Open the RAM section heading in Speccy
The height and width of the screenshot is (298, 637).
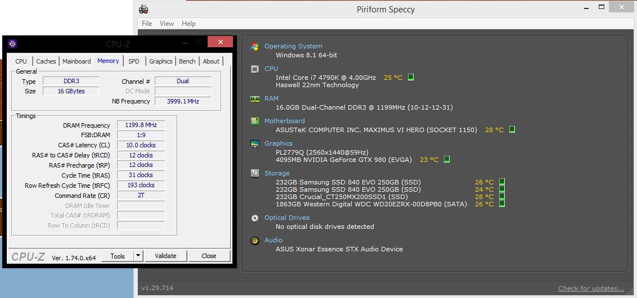click(x=271, y=98)
